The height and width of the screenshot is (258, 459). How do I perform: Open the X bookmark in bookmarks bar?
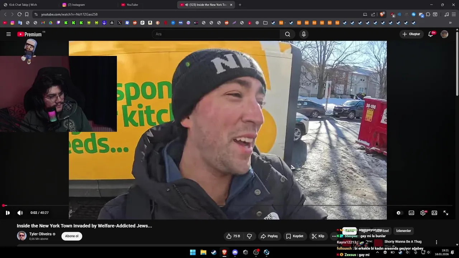coord(119,23)
